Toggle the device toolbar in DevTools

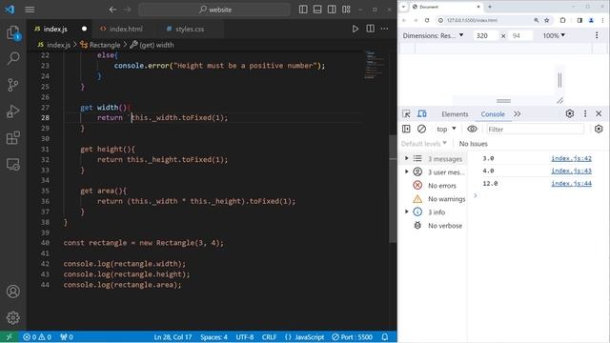[x=421, y=114]
